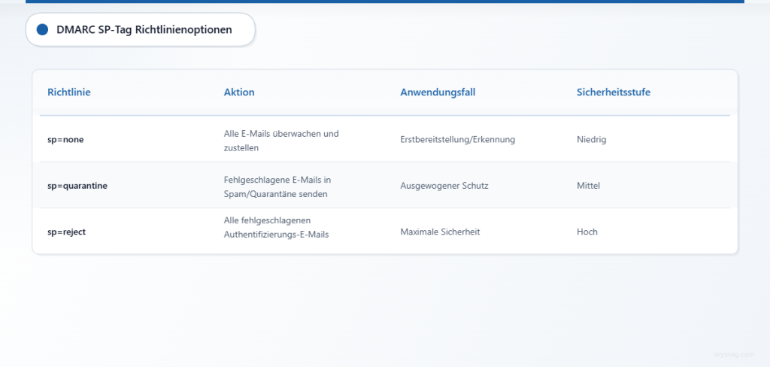Click 'Alle fehlgeschlagenen Authentifizierungs-E-Mails' text

[277, 227]
